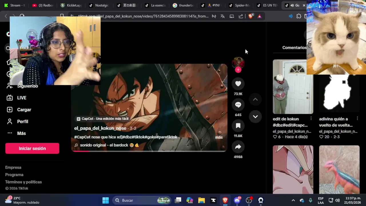
Task: Click the taskbar Buscar search box
Action: click(142, 200)
